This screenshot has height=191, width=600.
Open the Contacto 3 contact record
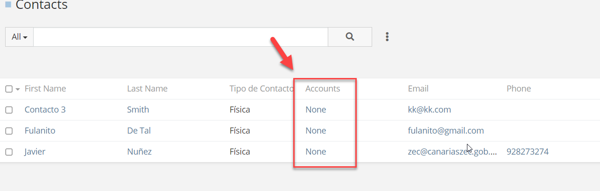pyautogui.click(x=45, y=110)
